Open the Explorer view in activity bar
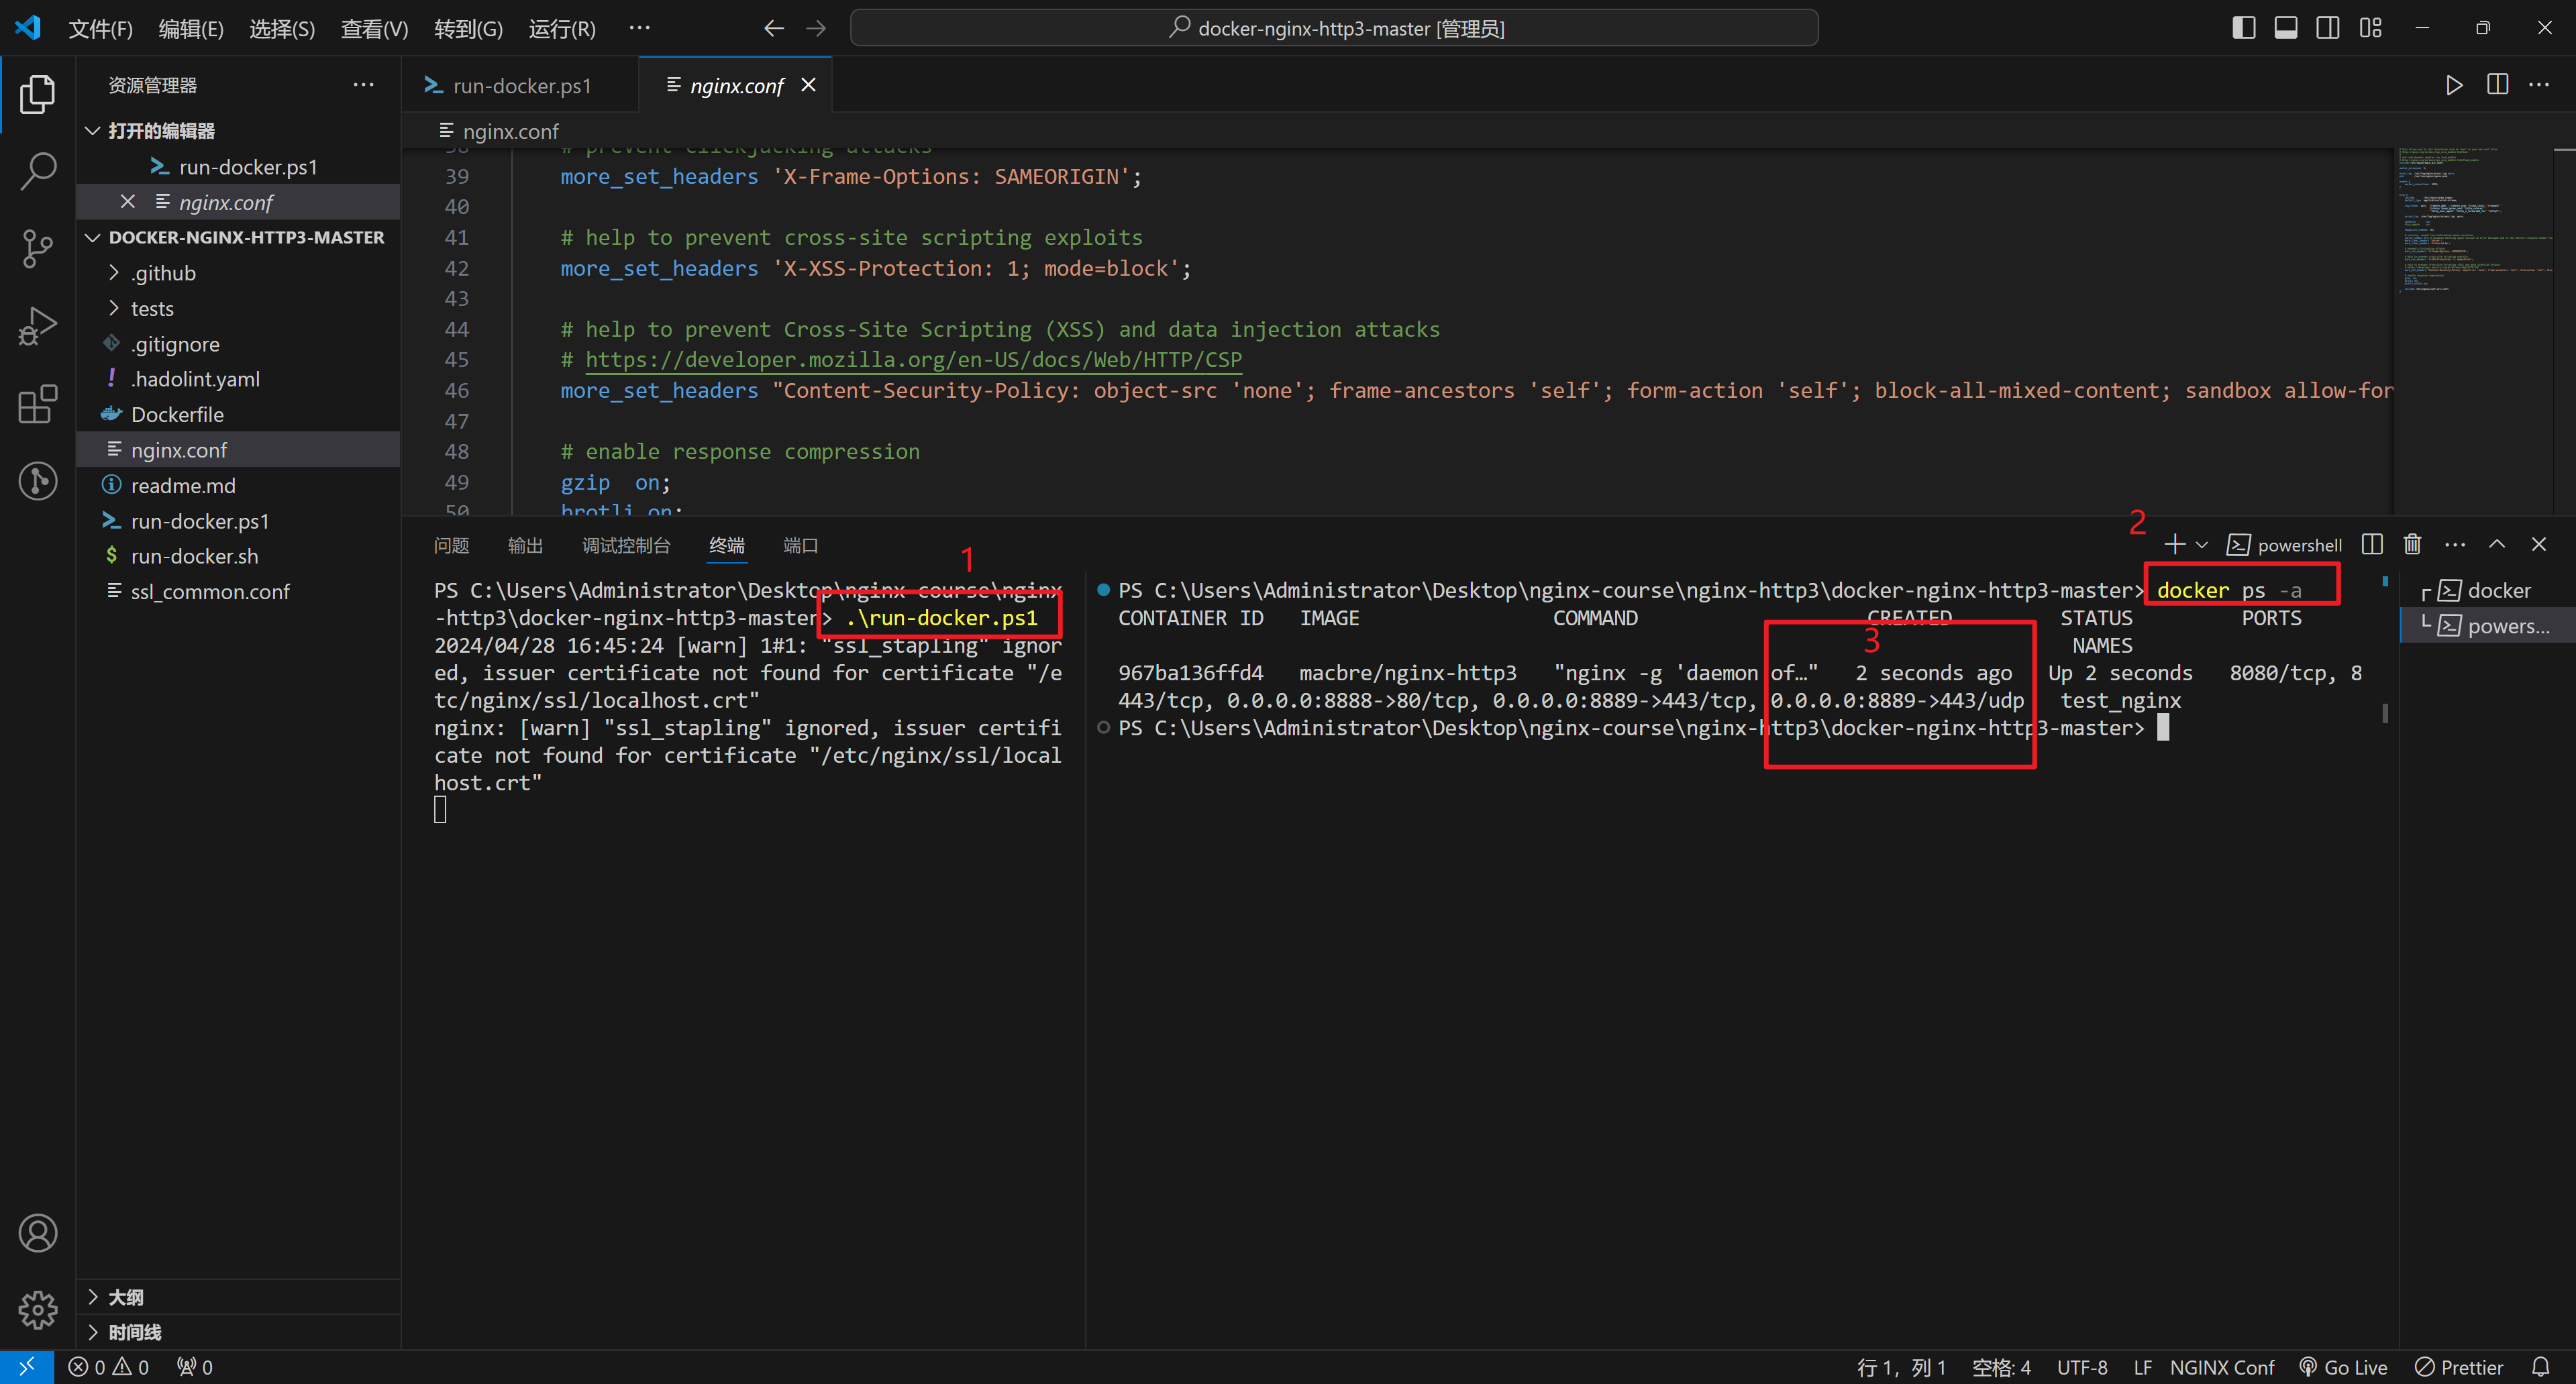 pyautogui.click(x=37, y=94)
